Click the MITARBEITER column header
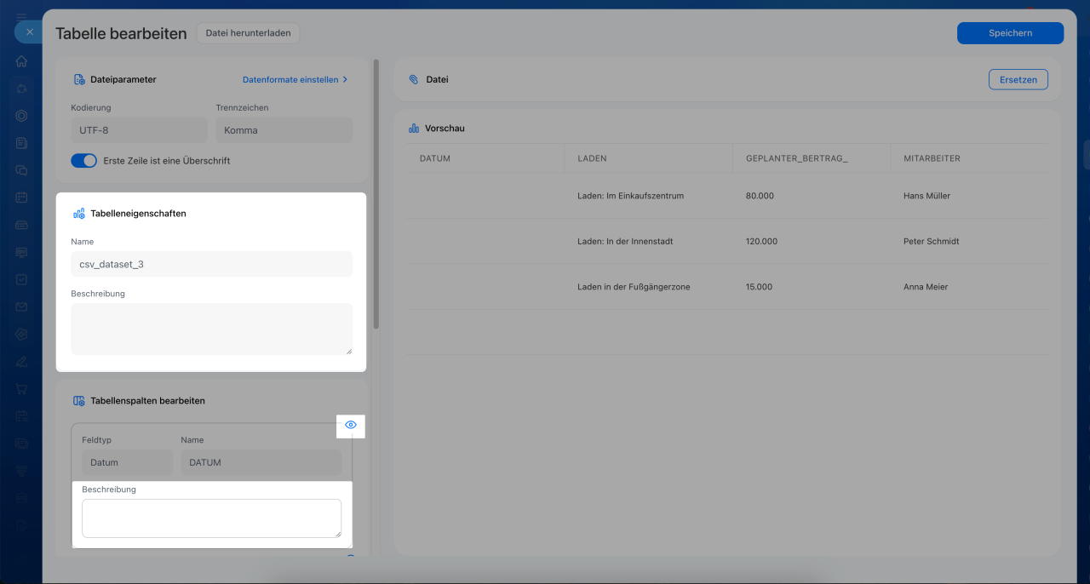This screenshot has width=1090, height=584. click(932, 158)
